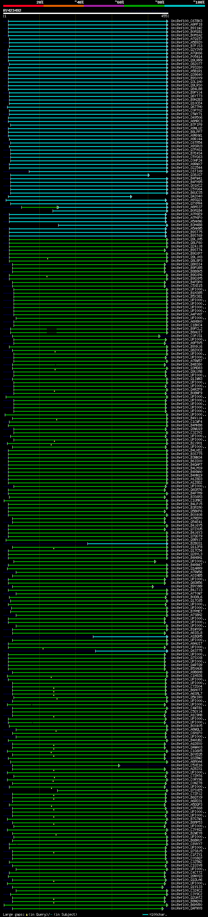Select hit label UniRef100_Q6YT73
Image resolution: width=208 pixels, height=917 pixels.
coord(187,96)
